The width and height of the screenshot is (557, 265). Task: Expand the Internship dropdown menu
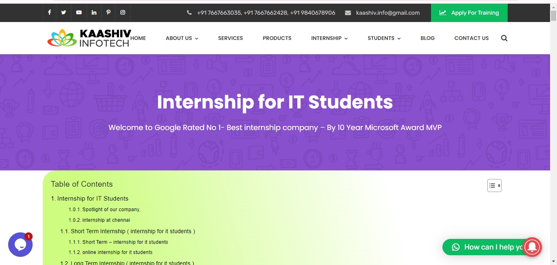[x=329, y=38]
